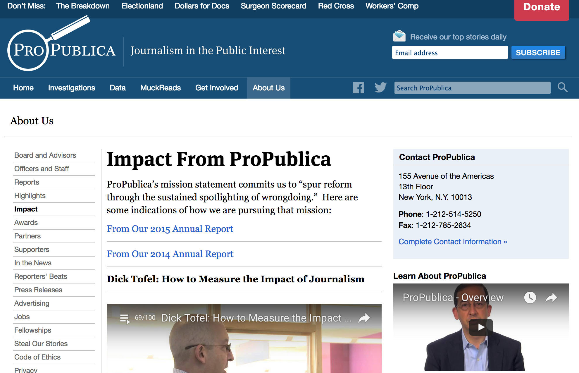Image resolution: width=579 pixels, height=373 pixels.
Task: Click Watch Later clock on Overview video
Action: (530, 298)
